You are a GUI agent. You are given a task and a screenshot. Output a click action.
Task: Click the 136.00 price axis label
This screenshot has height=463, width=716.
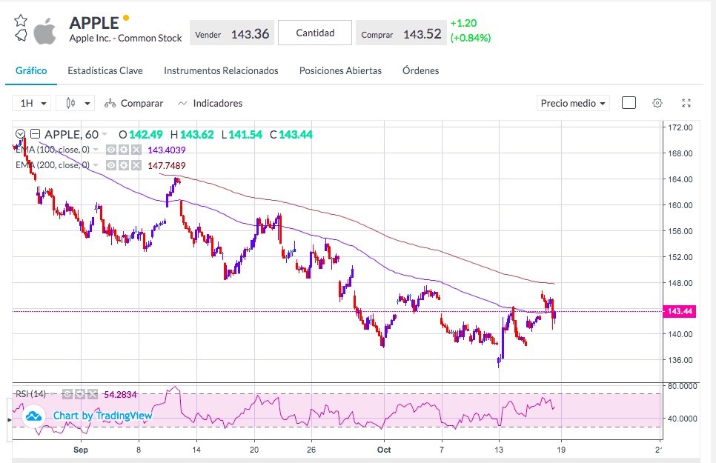(680, 360)
